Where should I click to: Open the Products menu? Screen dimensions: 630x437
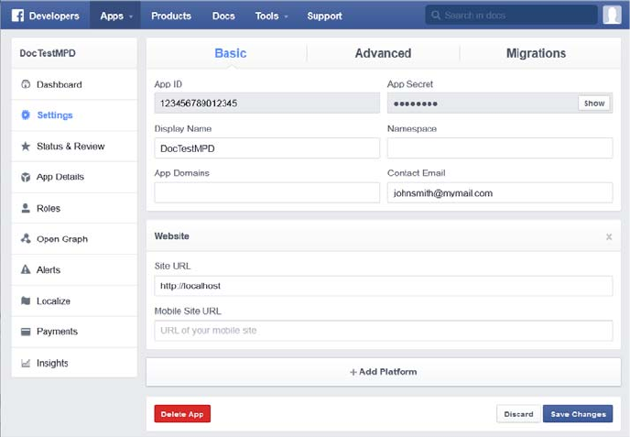[x=171, y=16]
